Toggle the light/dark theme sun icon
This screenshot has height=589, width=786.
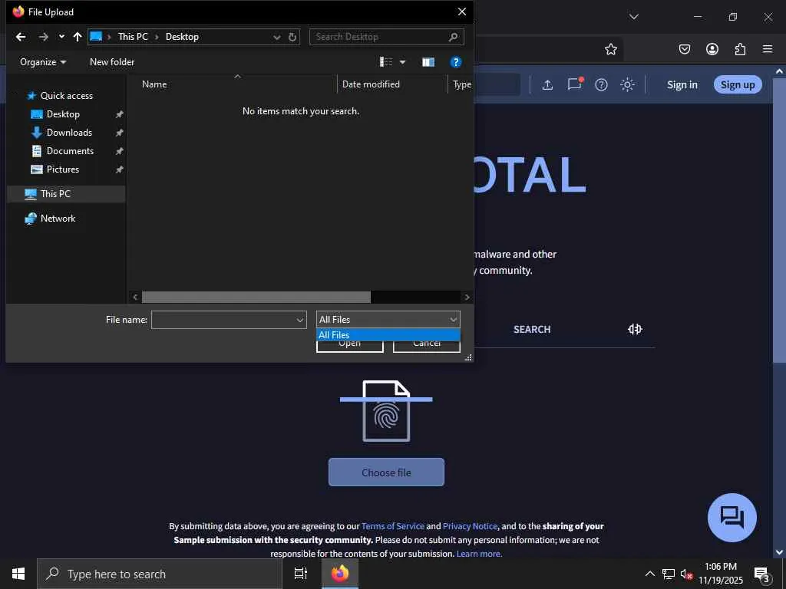tap(628, 84)
